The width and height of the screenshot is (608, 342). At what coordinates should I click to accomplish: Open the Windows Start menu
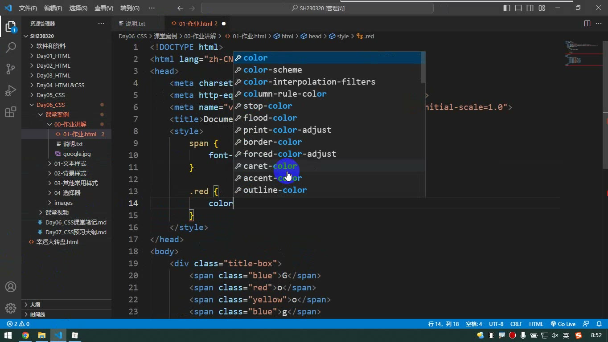pos(8,335)
